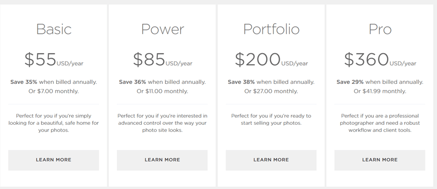Select the Basic plan title

54,29
